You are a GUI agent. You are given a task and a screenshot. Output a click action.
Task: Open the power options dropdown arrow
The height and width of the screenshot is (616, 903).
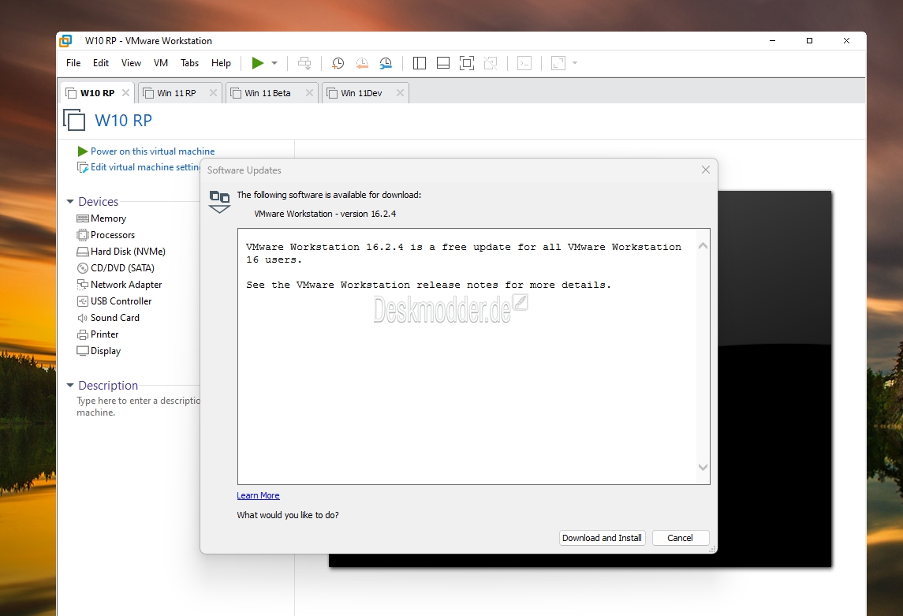point(274,63)
